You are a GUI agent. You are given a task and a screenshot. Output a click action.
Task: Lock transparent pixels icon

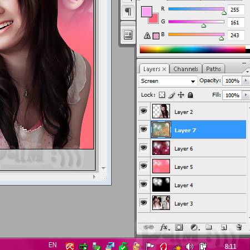162,95
